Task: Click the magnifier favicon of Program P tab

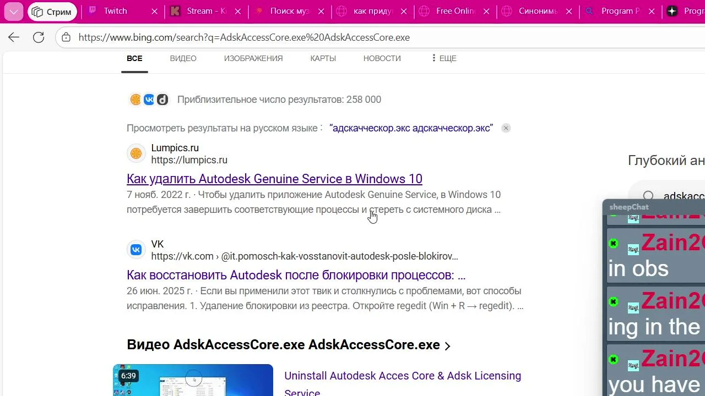Action: 589,11
